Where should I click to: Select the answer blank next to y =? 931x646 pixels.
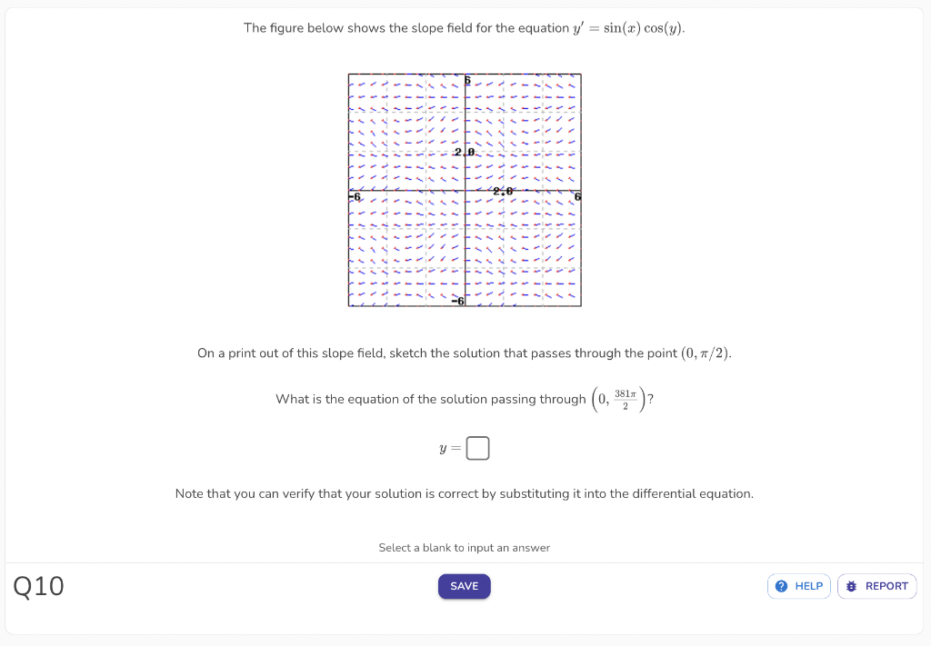pos(479,447)
